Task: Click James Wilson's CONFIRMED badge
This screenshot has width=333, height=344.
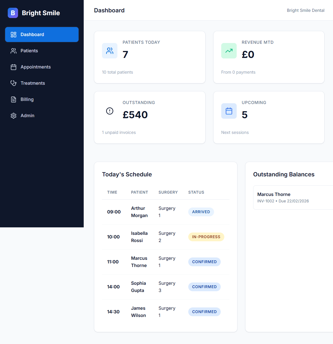Action: point(204,312)
